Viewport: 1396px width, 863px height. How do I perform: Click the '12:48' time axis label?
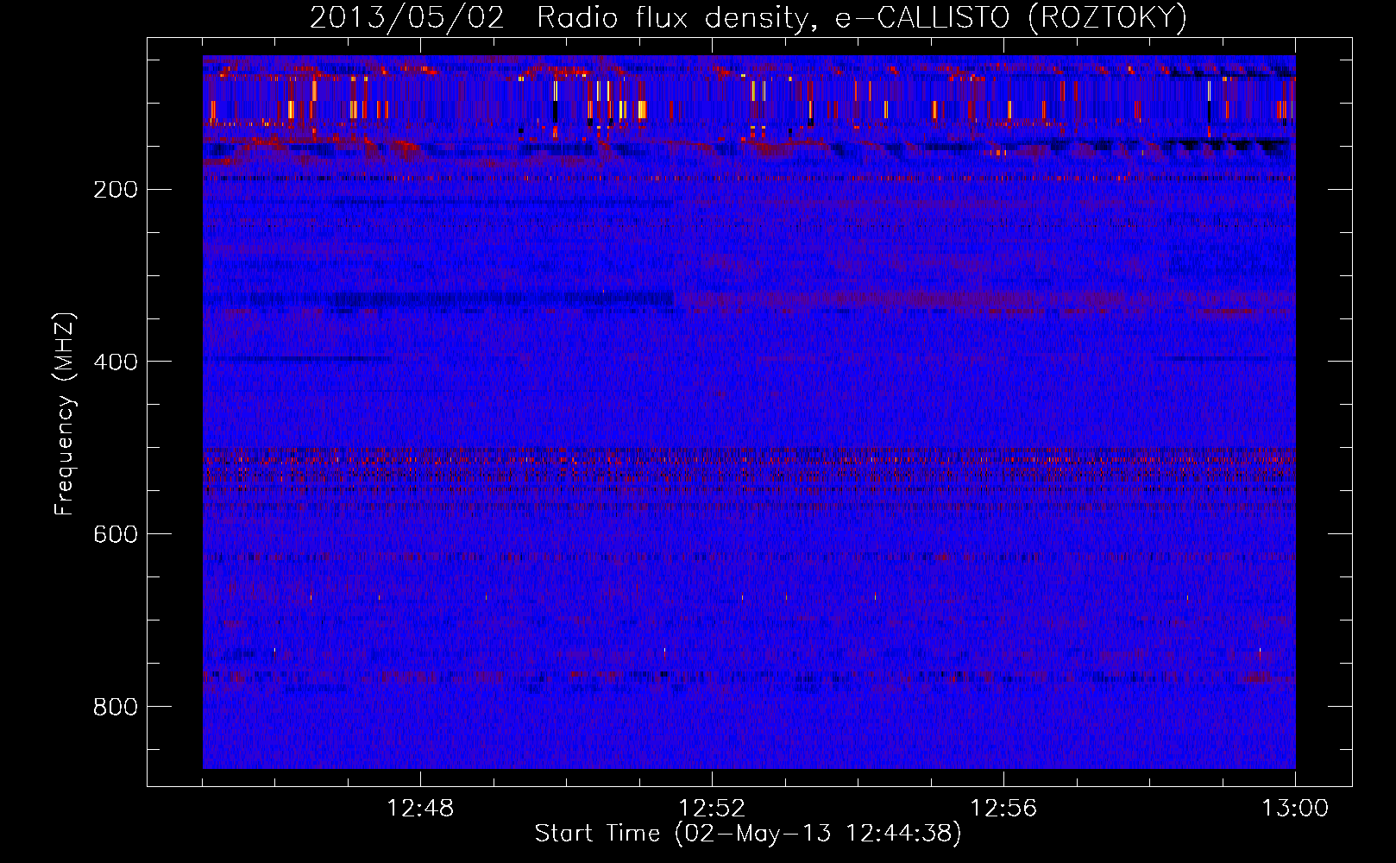pyautogui.click(x=420, y=809)
